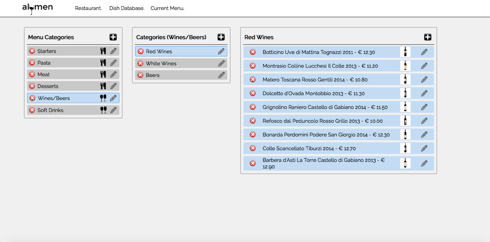Open bottle thumbnail for Montrasio Colline Lucchesi
490x242 pixels.
coord(405,65)
